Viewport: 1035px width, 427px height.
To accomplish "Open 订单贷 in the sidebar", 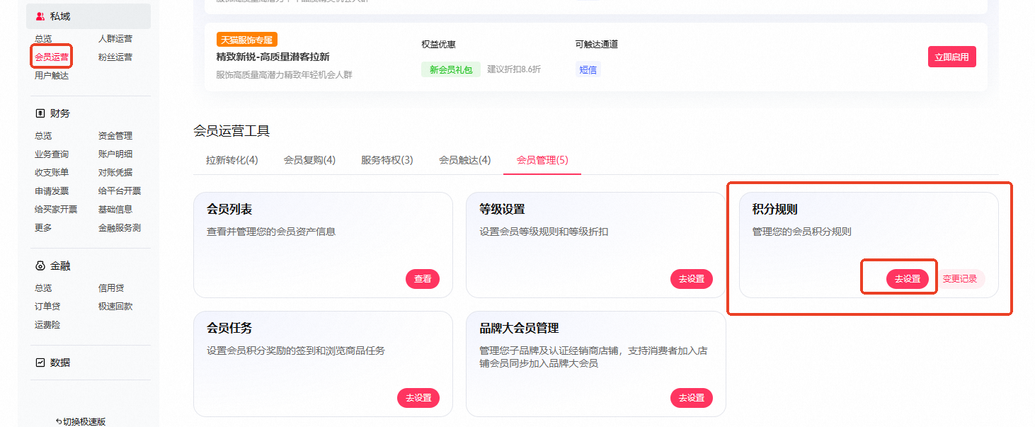I will (47, 307).
